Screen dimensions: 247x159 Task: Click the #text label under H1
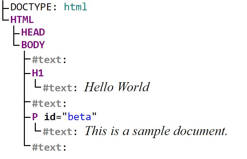[x=60, y=88]
